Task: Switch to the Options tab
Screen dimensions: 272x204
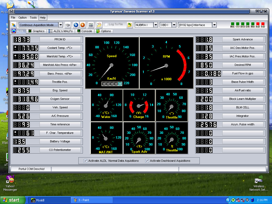Action: point(104,31)
